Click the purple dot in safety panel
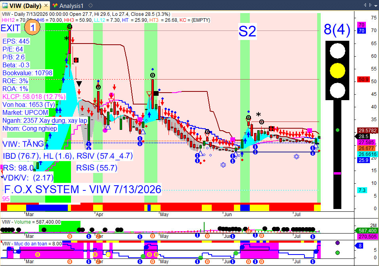Viewport: 379px width, 266px height. click(x=338, y=243)
